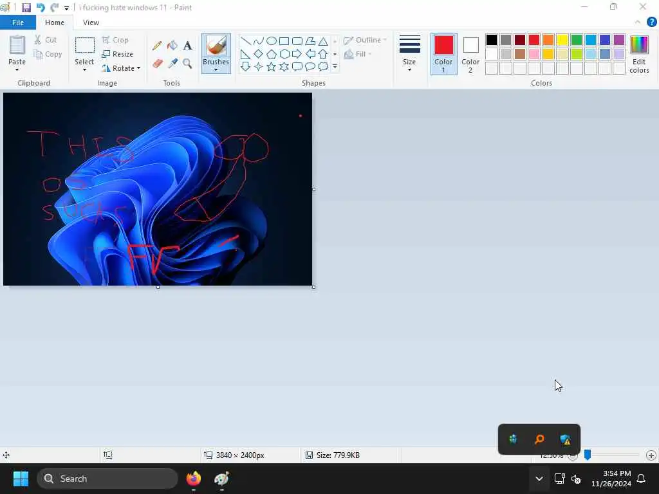Expand the Rotate menu
This screenshot has height=494, width=659.
coord(139,68)
